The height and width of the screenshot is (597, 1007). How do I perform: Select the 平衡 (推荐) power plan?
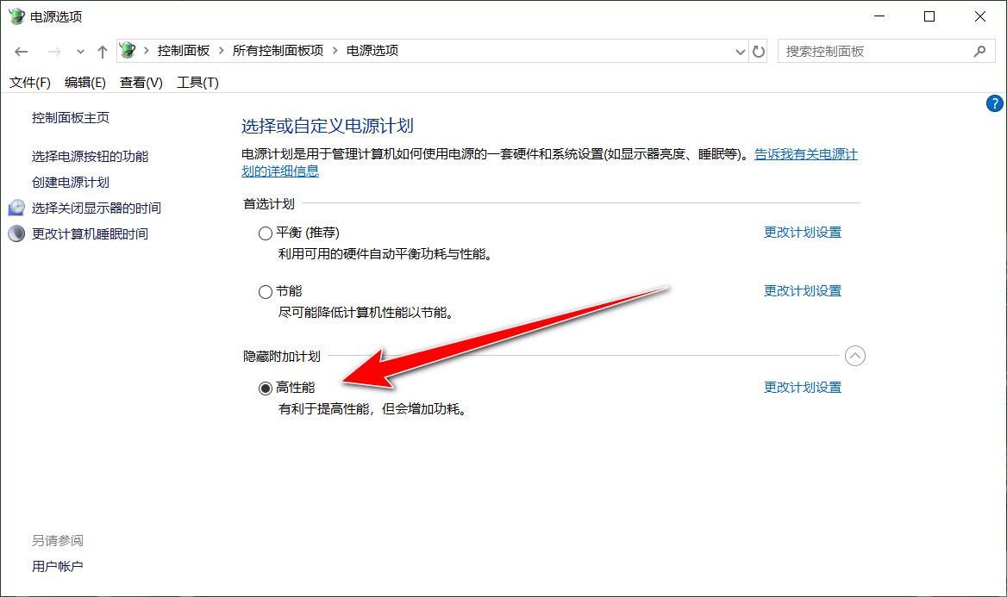[x=266, y=233]
